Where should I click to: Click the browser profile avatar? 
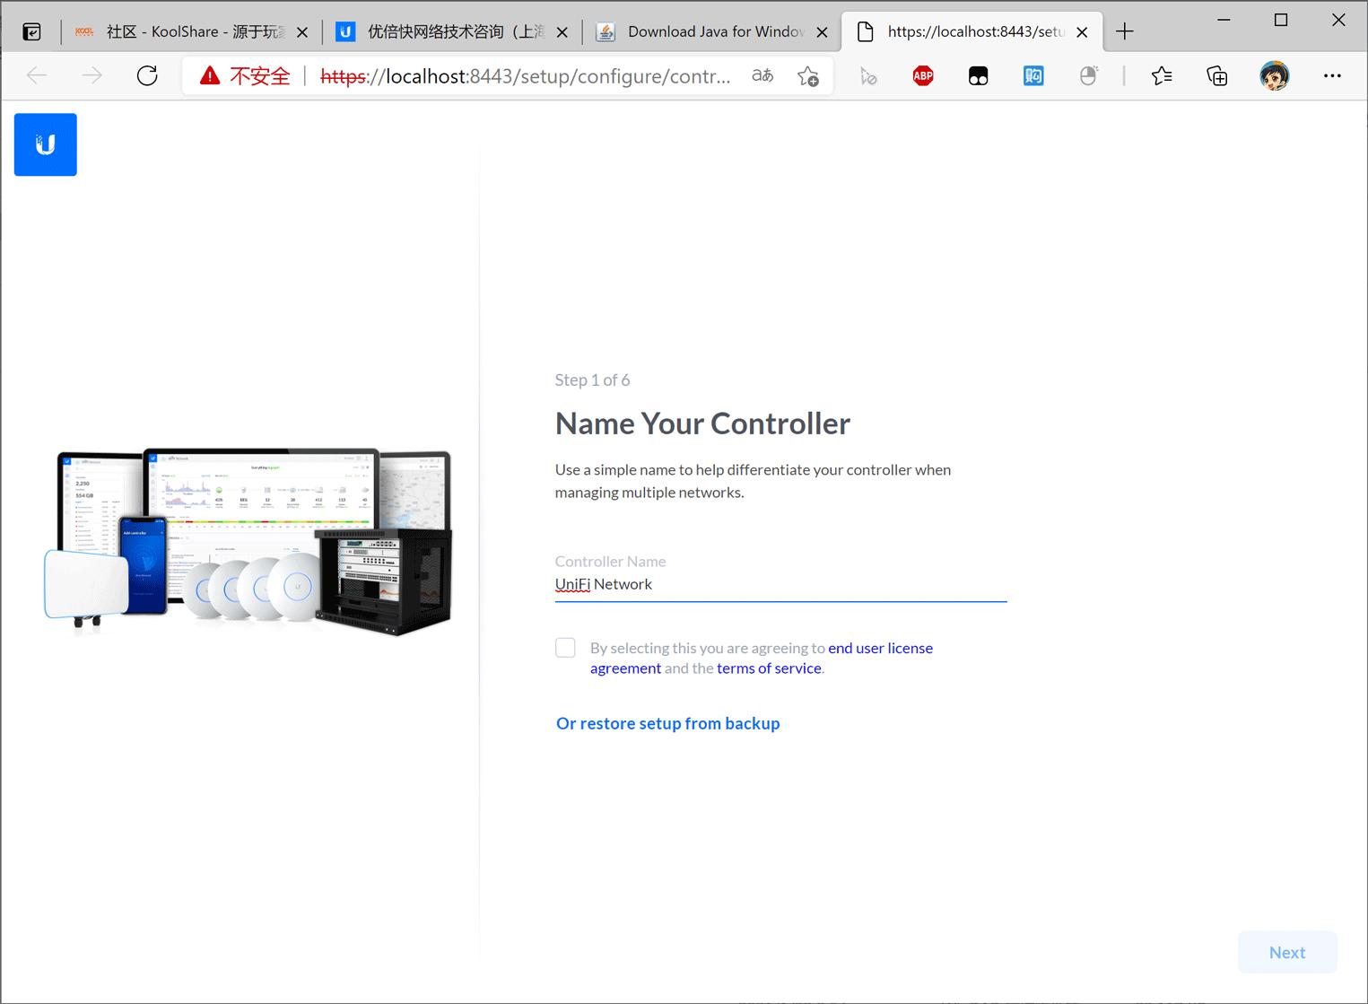[x=1275, y=75]
